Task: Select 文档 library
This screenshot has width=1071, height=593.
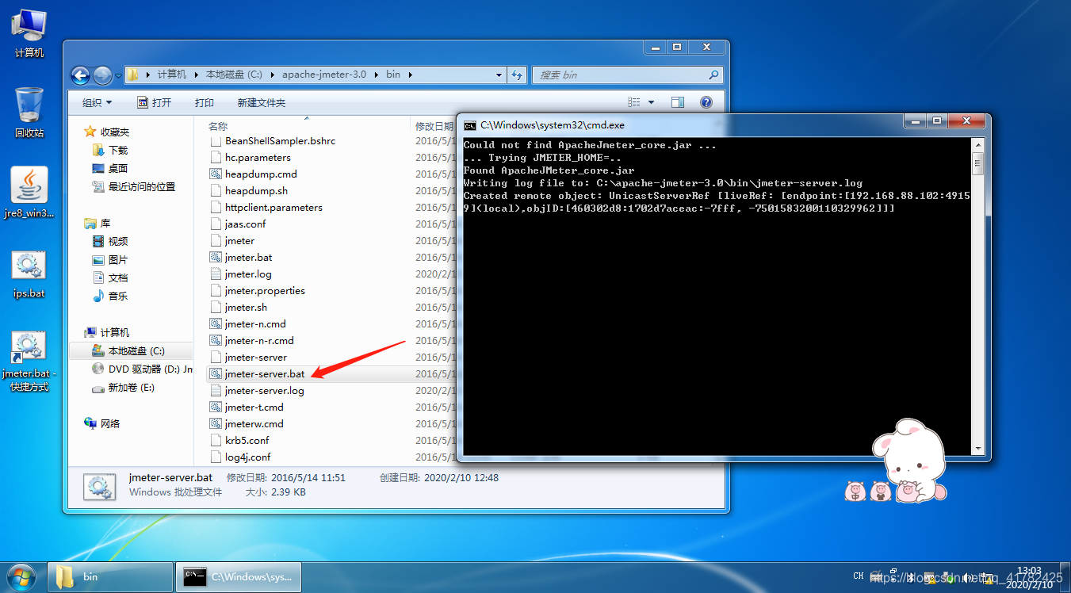Action: click(110, 277)
